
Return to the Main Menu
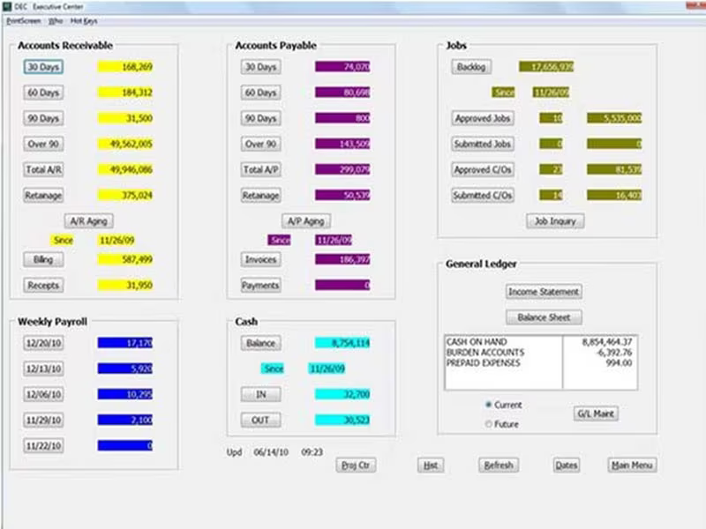pos(632,466)
